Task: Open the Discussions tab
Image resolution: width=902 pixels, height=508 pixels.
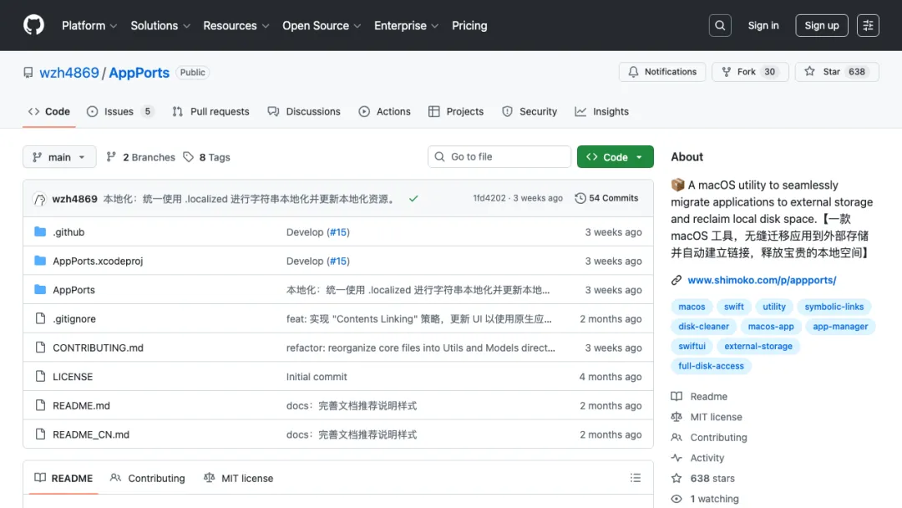Action: 304,112
